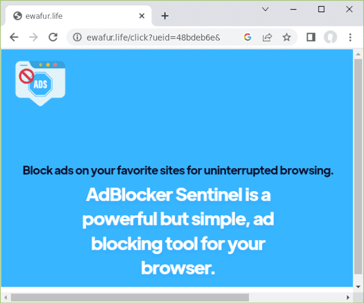Click the browser back arrow
This screenshot has height=303, width=364.
tap(14, 37)
